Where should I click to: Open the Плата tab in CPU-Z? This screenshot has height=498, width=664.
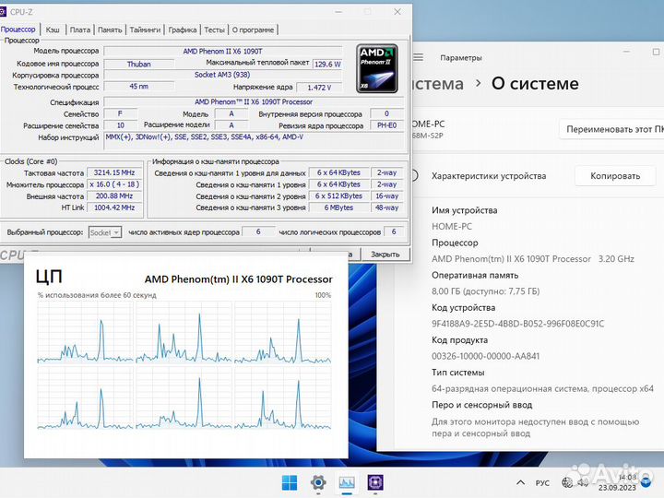coord(79,30)
